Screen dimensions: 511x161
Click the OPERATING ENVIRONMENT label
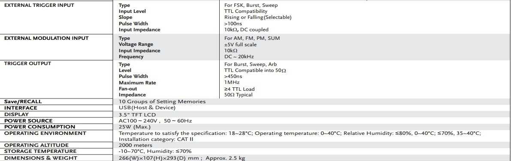45,133
